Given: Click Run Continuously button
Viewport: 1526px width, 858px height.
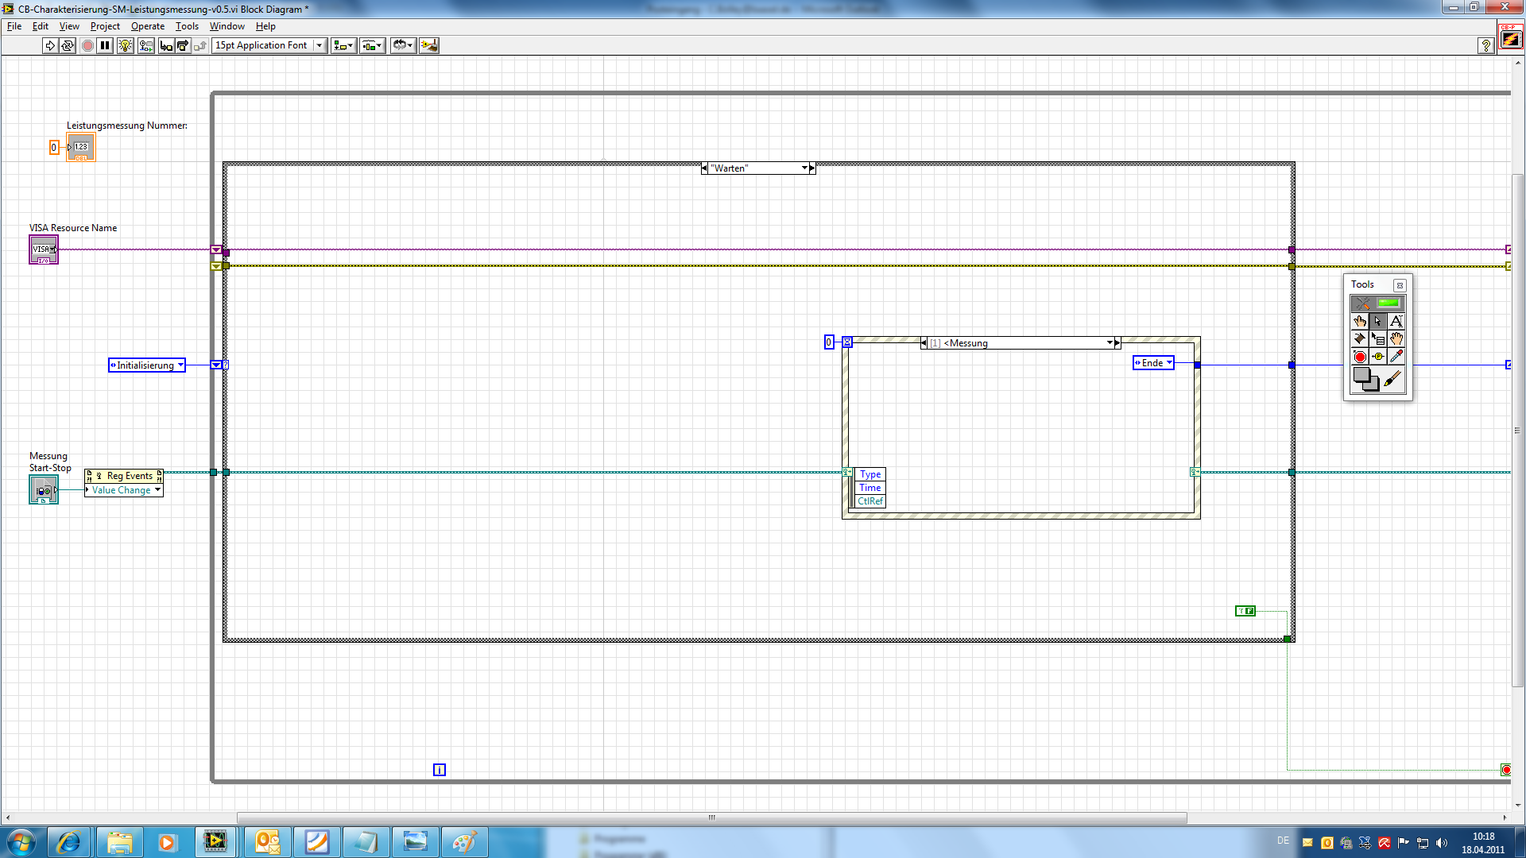Looking at the screenshot, I should coord(68,45).
